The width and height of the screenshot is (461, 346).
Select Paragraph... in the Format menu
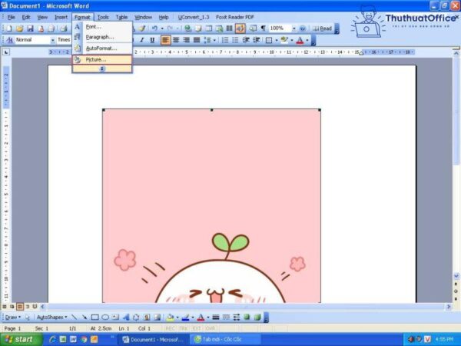pos(102,37)
